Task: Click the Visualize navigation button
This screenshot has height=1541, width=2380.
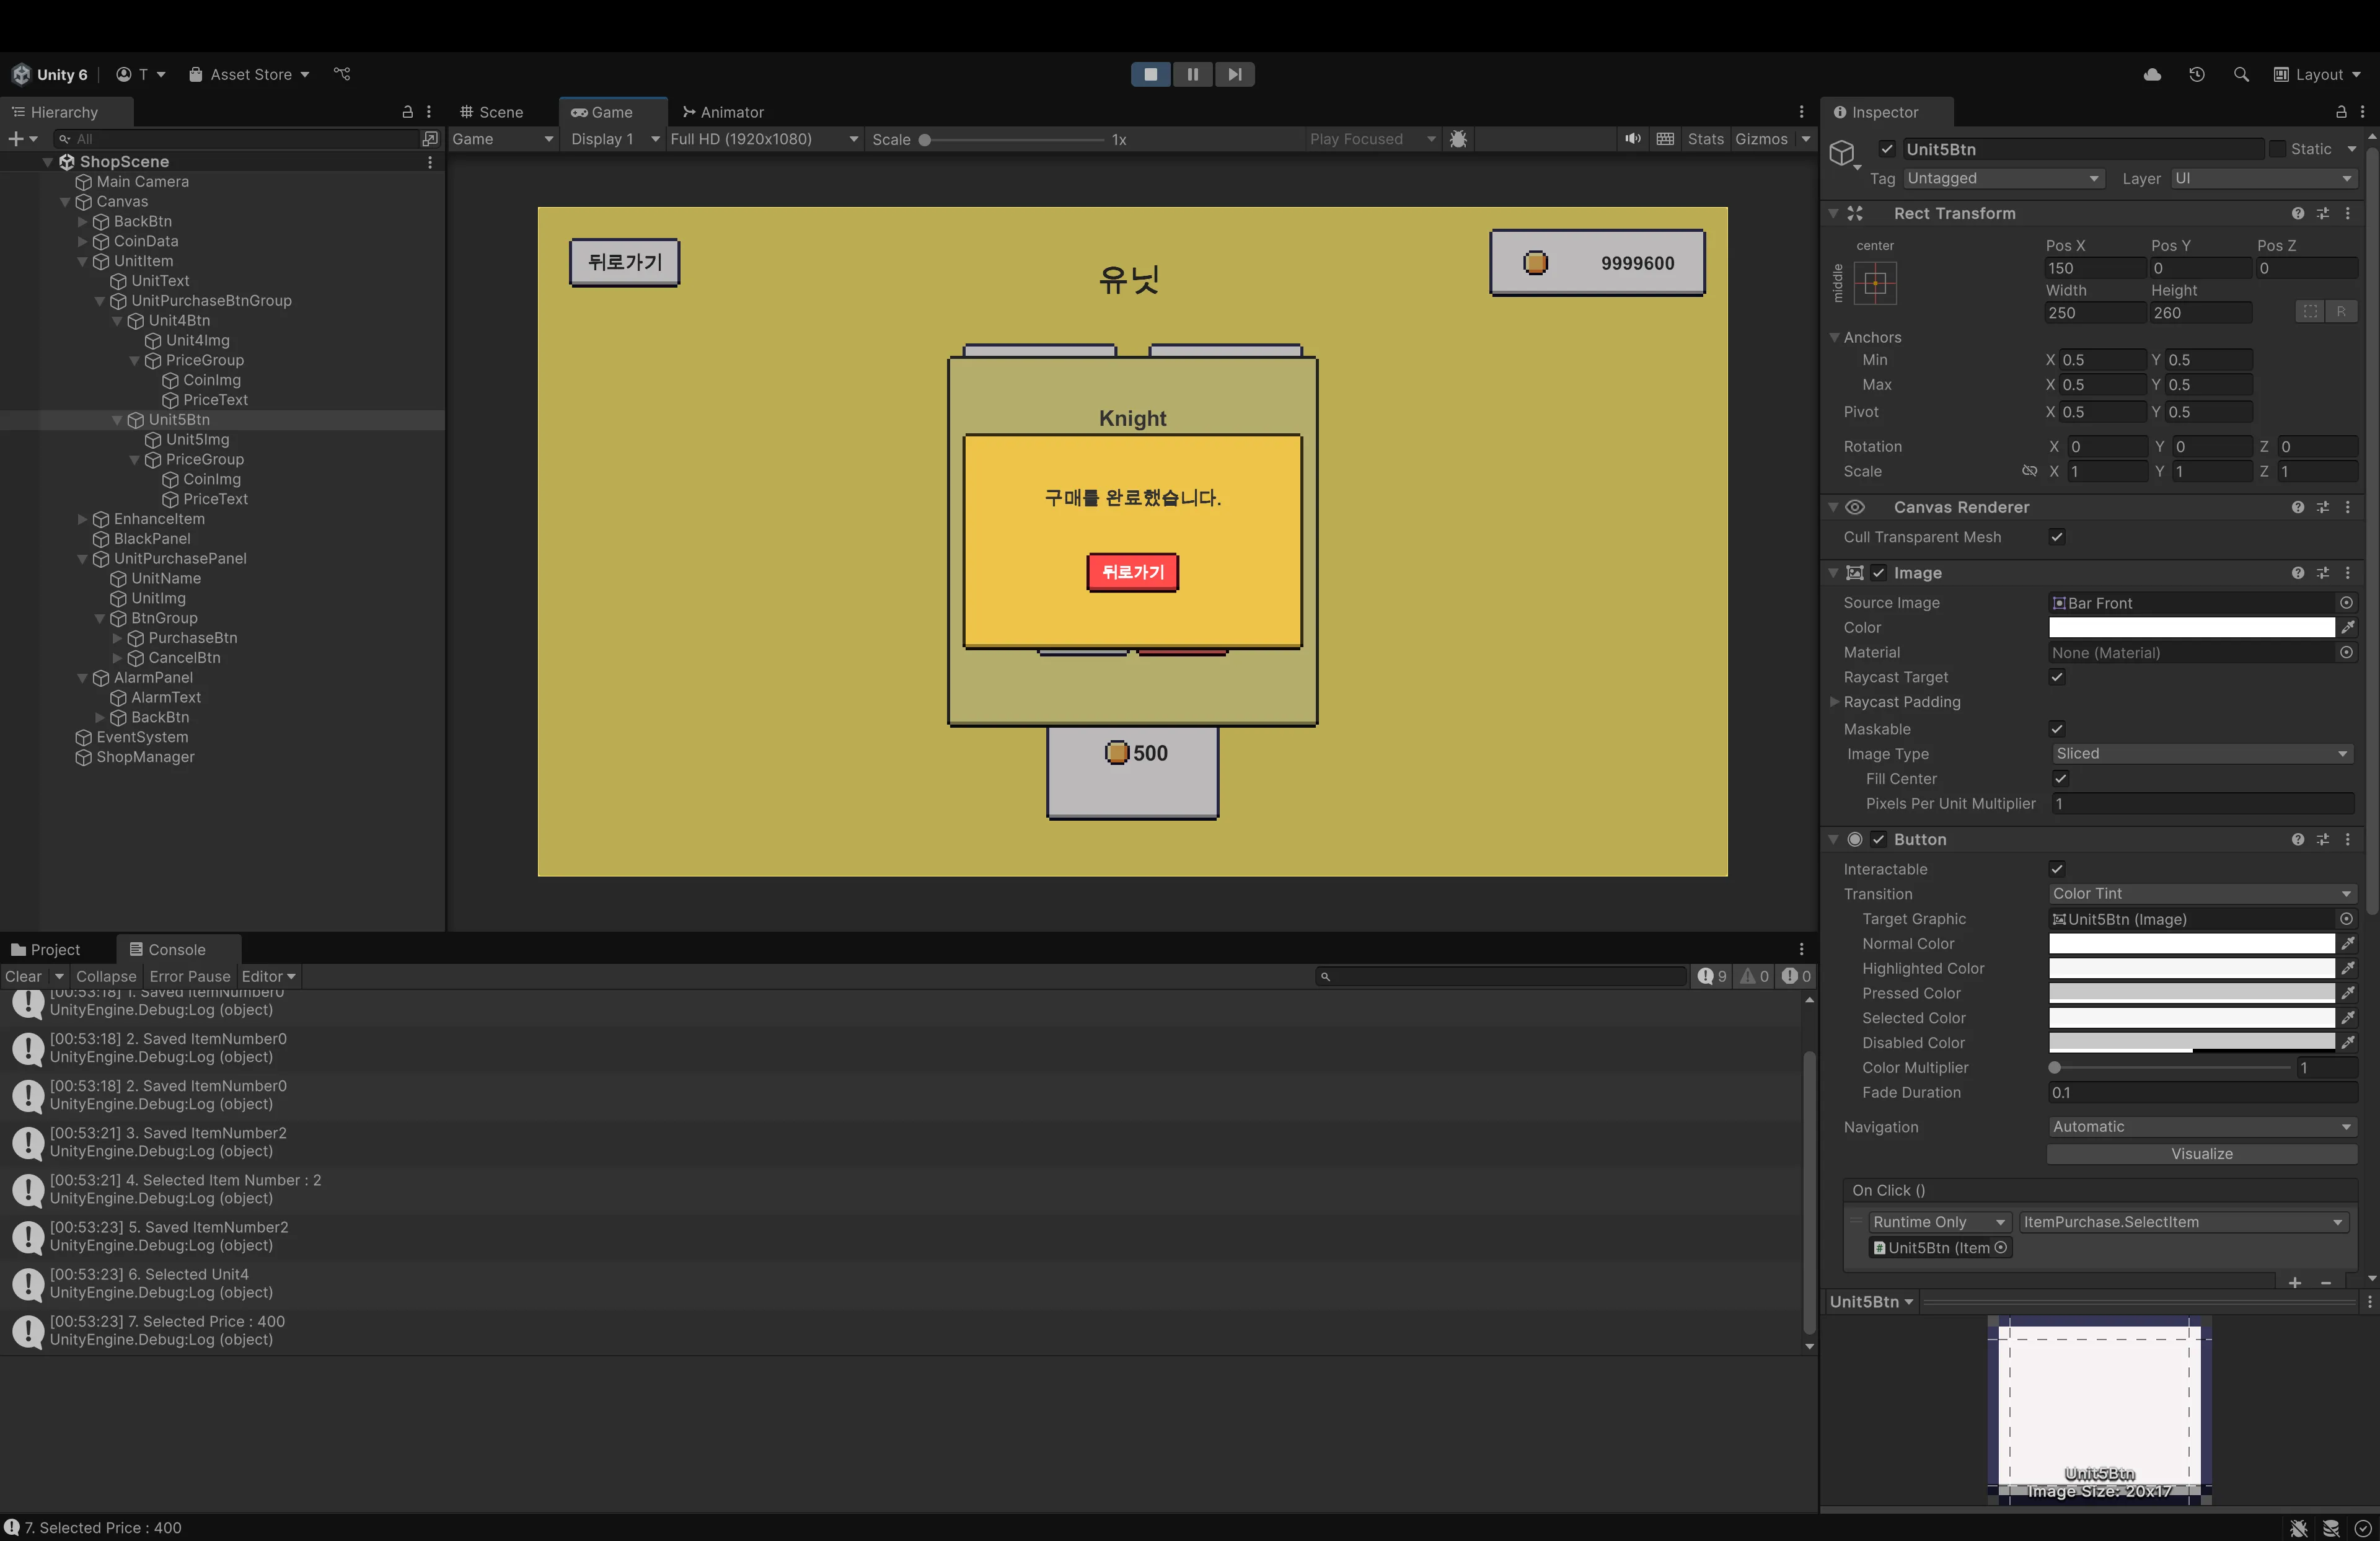Action: (x=2201, y=1154)
